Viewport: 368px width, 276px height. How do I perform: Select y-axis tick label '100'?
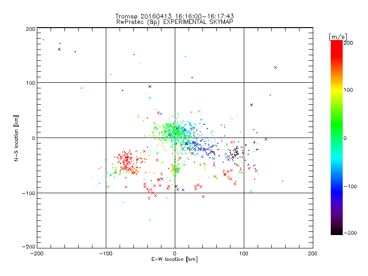(31, 83)
